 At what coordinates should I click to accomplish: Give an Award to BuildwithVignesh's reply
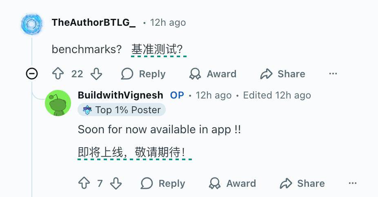pos(232,183)
